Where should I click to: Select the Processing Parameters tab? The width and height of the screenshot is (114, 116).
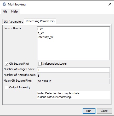(x=40, y=21)
